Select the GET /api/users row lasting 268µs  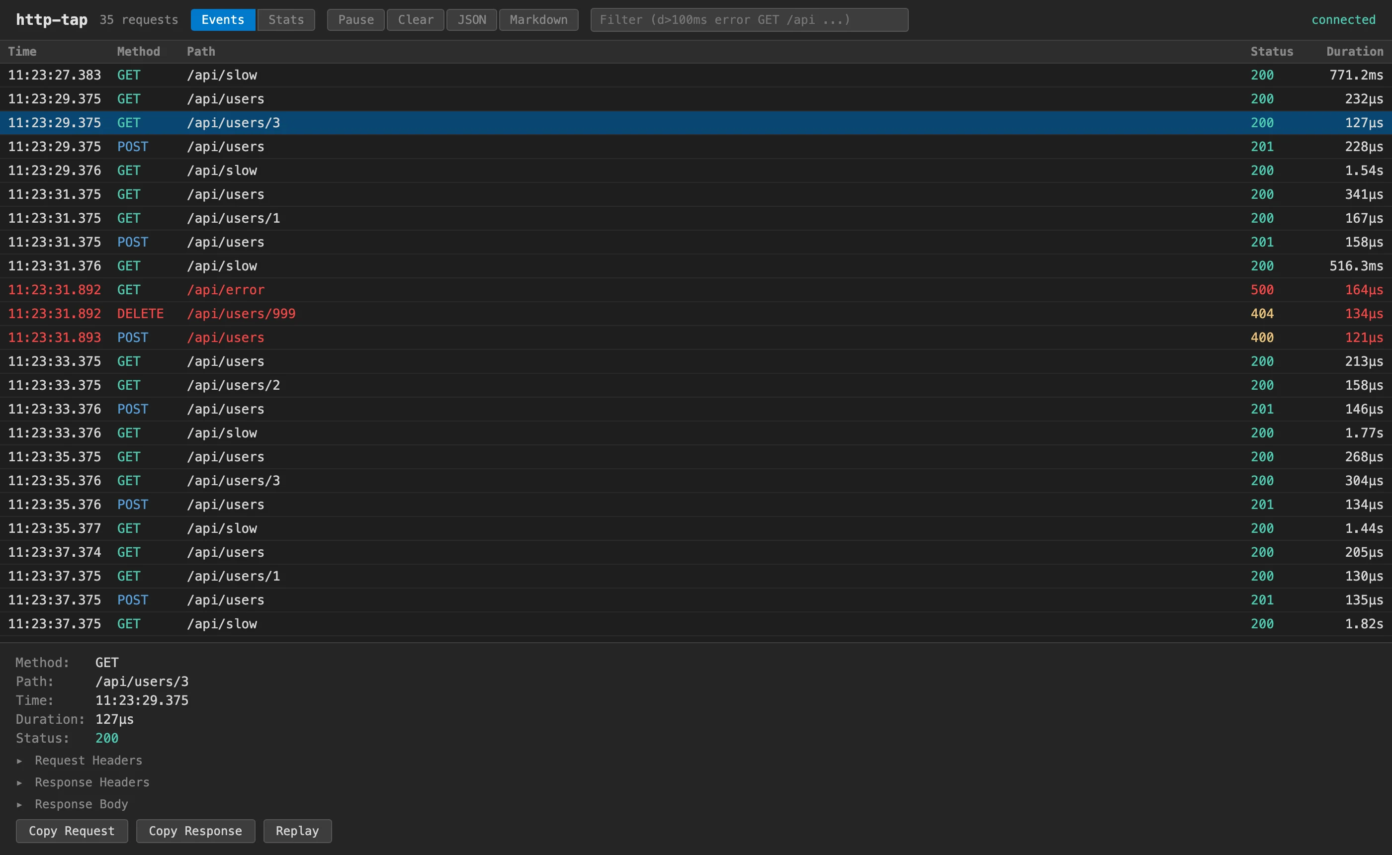pyautogui.click(x=696, y=457)
